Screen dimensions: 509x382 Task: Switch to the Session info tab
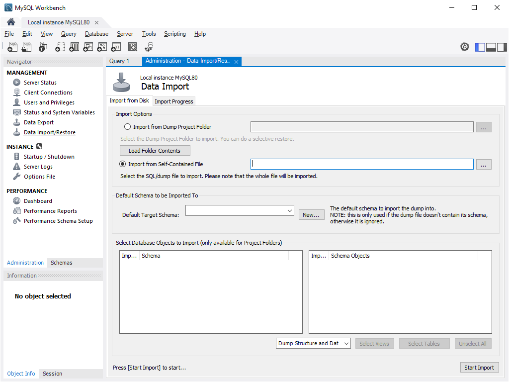(x=52, y=374)
